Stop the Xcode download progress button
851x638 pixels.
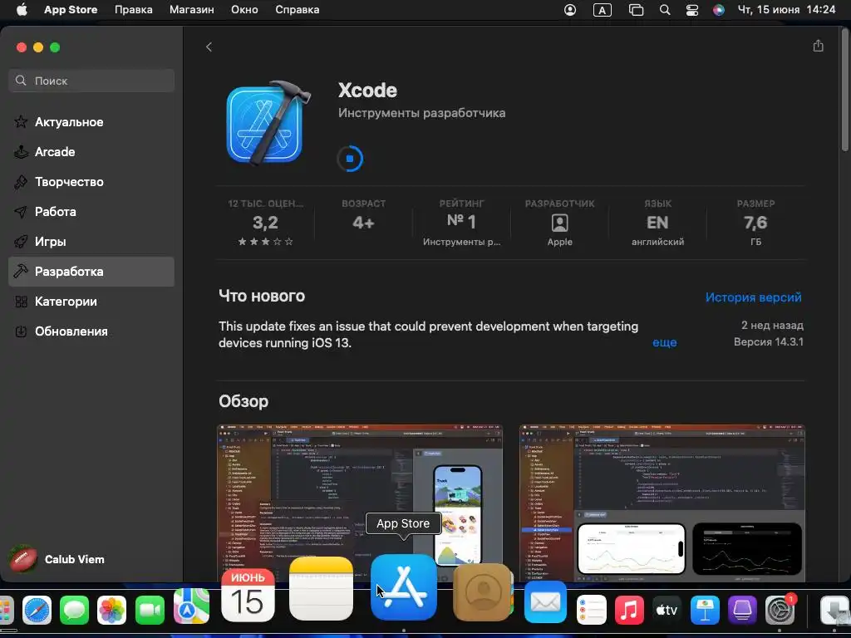[350, 159]
